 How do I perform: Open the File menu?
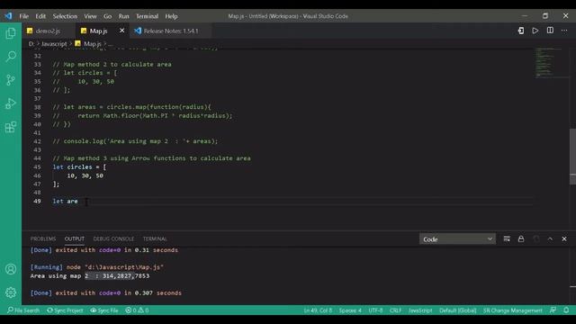pyautogui.click(x=24, y=16)
